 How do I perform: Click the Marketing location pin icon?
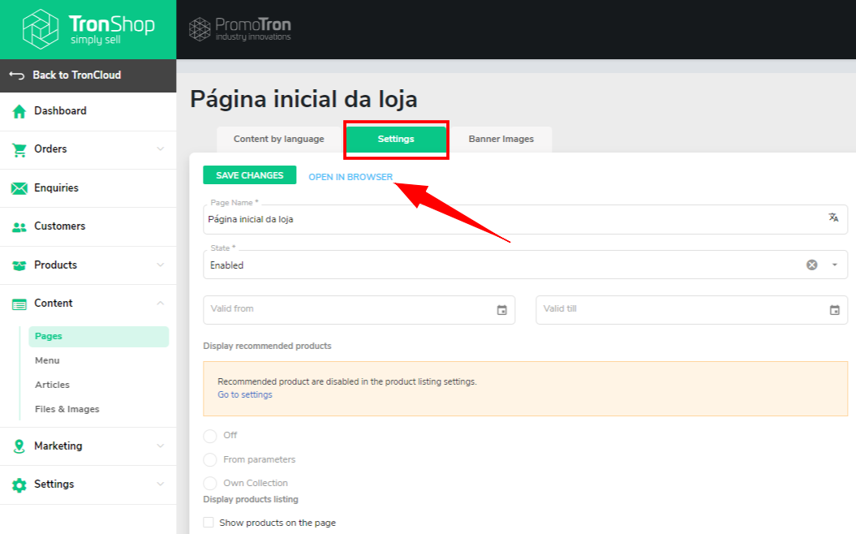[x=19, y=446]
